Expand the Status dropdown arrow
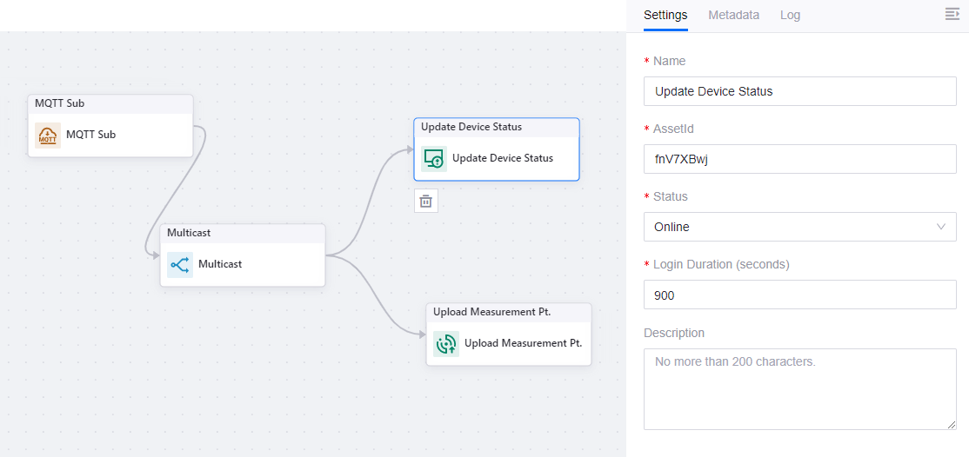 click(x=940, y=227)
